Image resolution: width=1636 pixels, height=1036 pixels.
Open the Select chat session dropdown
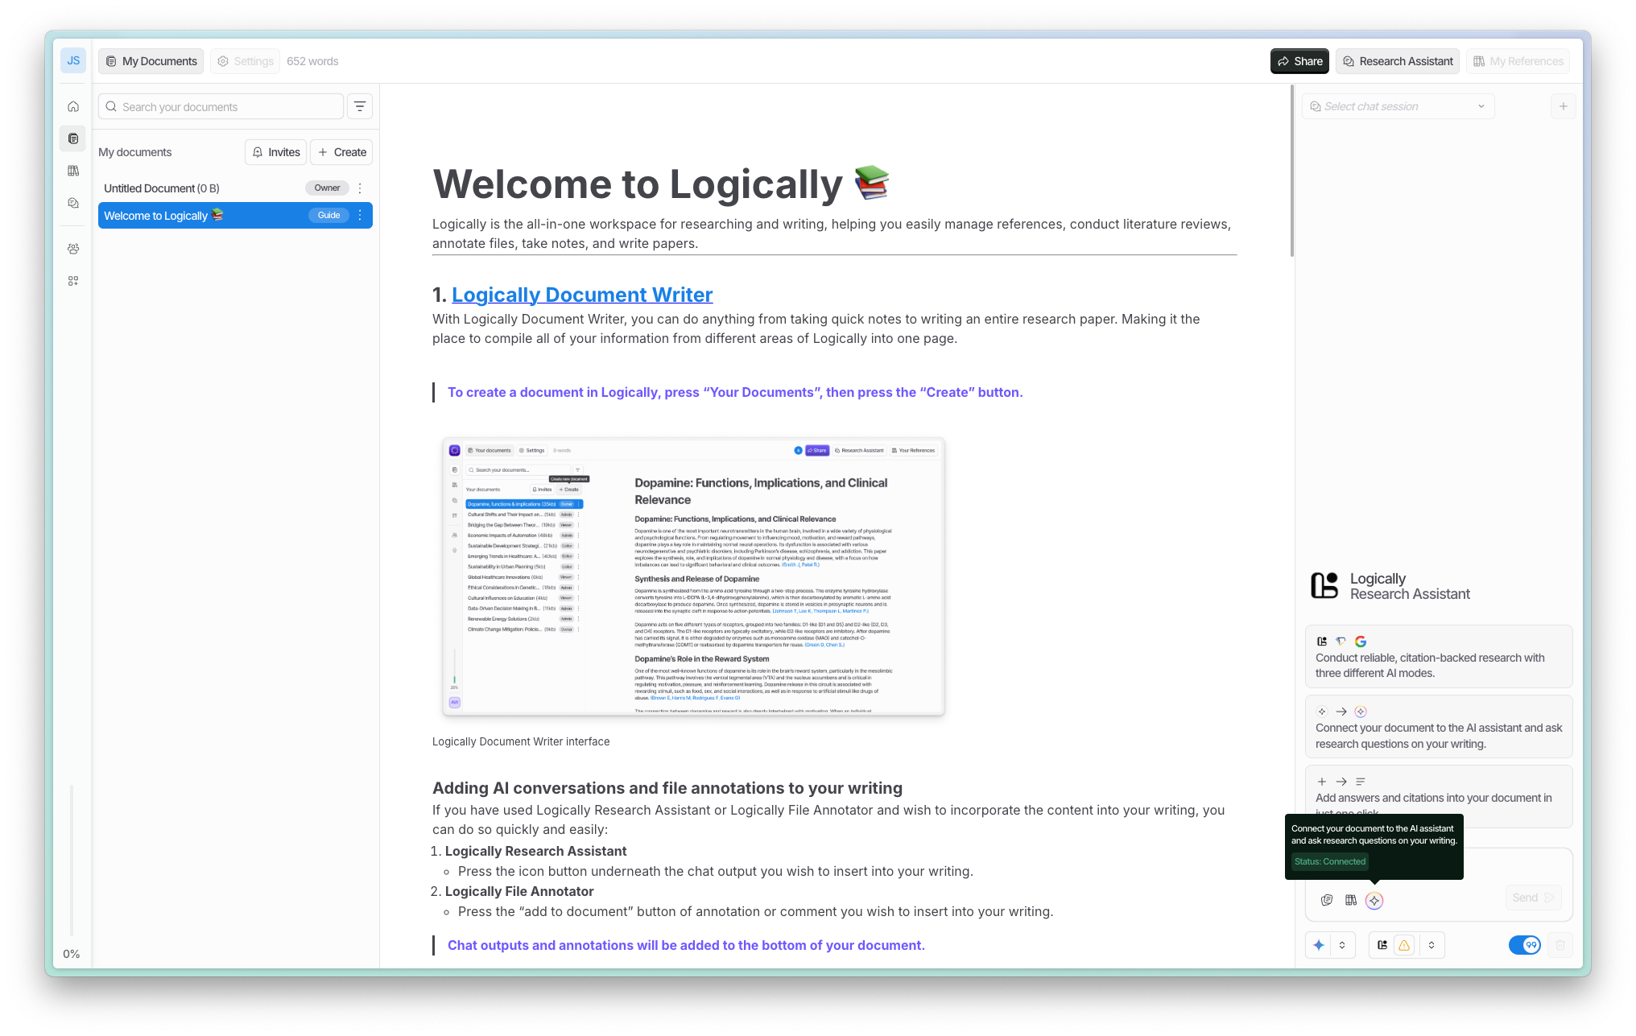pos(1398,106)
